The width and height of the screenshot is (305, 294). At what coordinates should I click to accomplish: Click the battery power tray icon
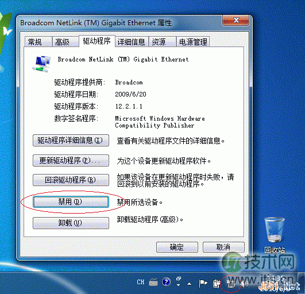[217, 283]
